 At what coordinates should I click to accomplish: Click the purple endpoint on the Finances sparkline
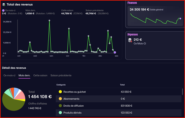180,18
